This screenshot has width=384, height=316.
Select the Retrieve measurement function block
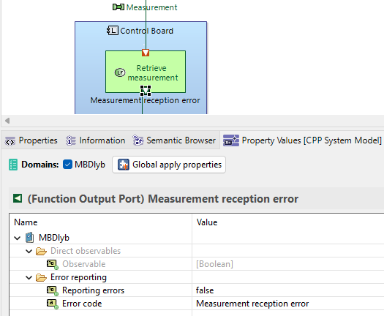pyautogui.click(x=146, y=72)
